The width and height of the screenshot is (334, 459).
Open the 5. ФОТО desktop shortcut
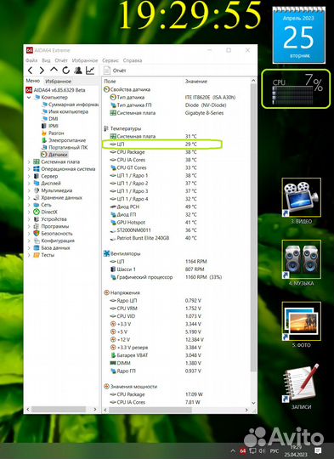302,325
